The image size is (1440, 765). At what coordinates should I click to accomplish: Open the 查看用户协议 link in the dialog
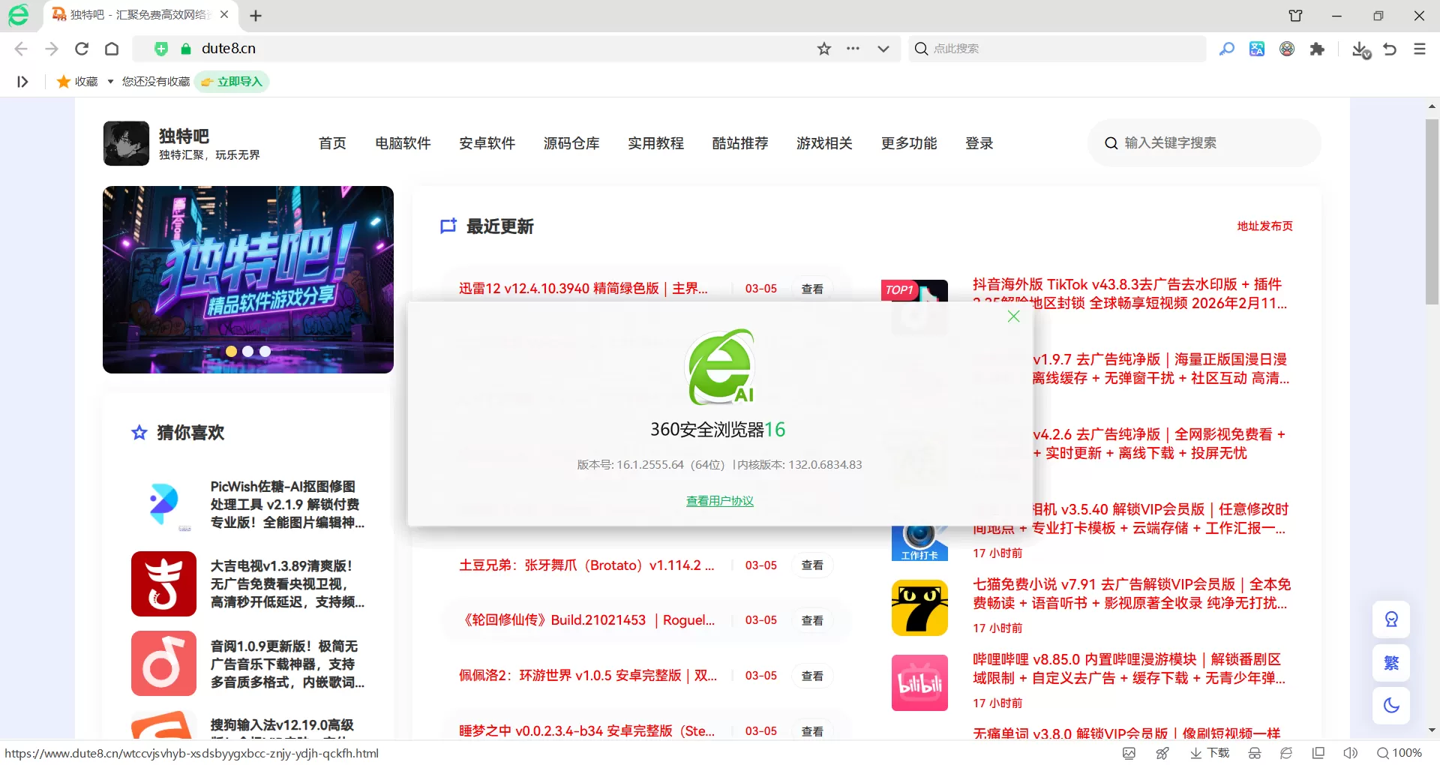[x=719, y=501]
